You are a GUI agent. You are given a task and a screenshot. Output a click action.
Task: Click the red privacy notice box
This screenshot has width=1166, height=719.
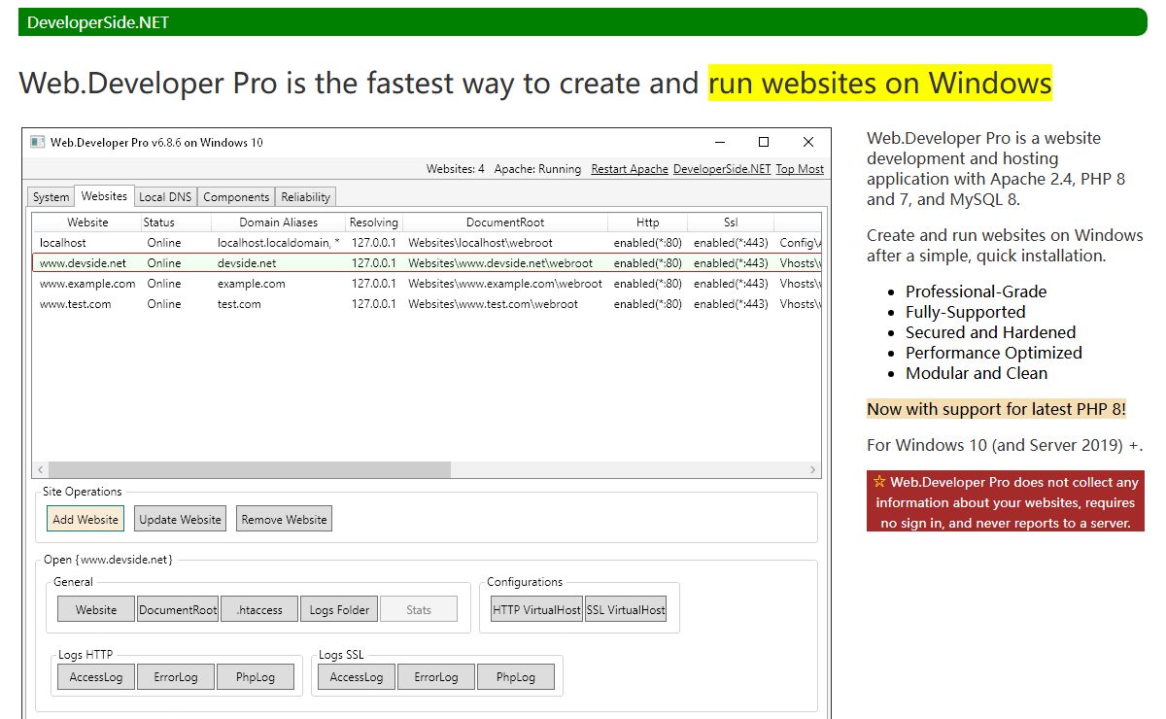coord(1006,501)
